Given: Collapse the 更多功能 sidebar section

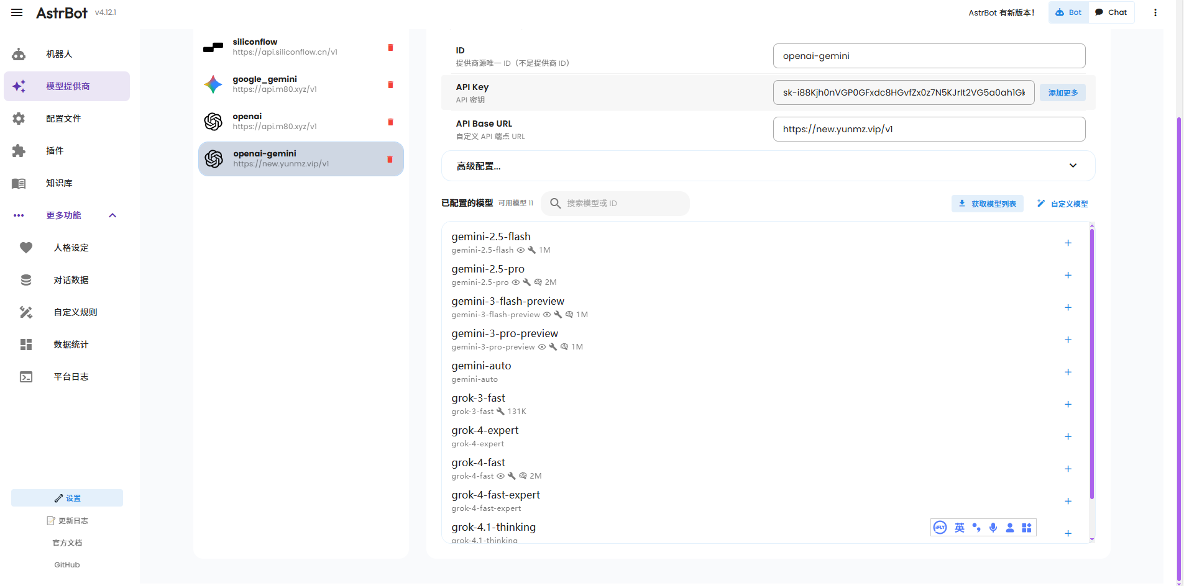Looking at the screenshot, I should [112, 215].
